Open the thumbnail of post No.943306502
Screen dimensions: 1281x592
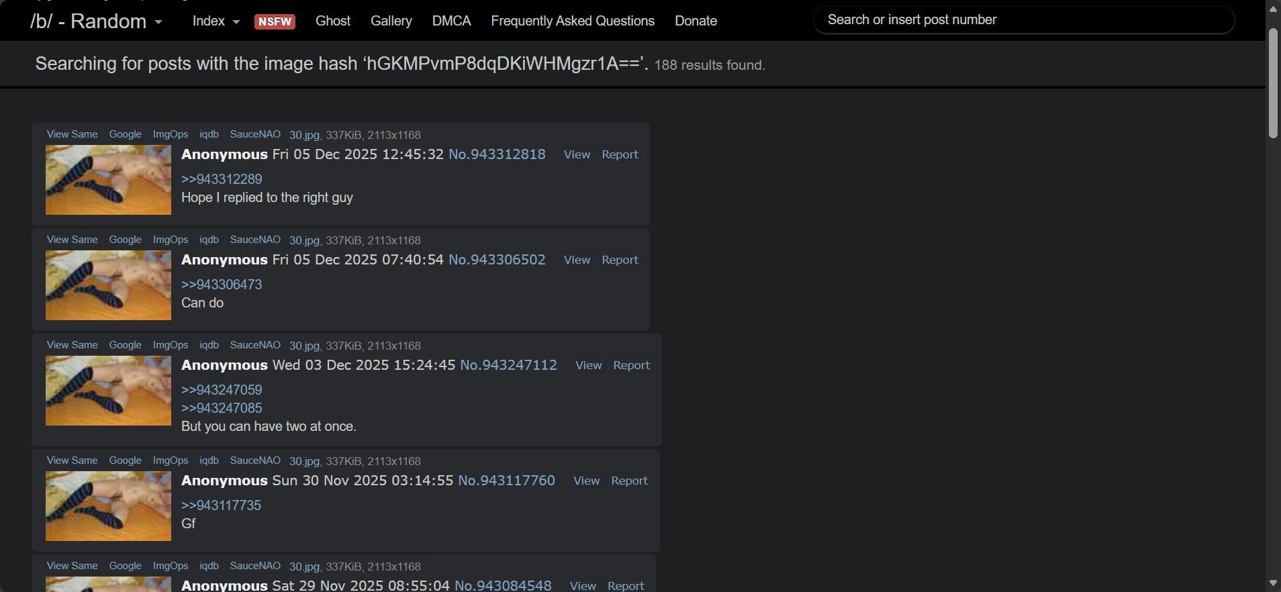coord(108,285)
